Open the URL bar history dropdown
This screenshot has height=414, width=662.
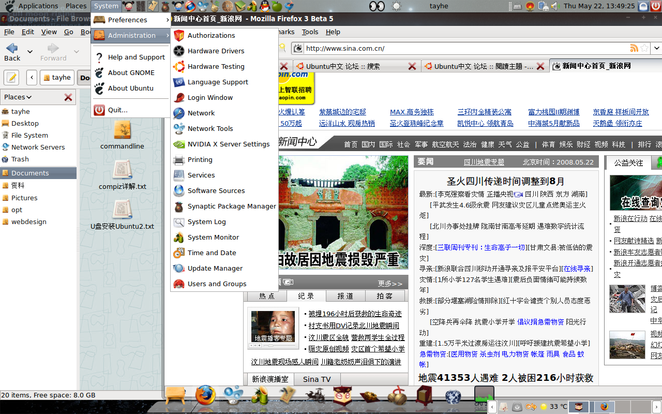pos(657,48)
